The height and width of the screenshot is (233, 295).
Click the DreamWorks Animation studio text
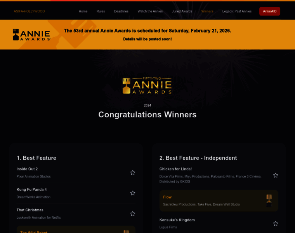[x=33, y=197]
